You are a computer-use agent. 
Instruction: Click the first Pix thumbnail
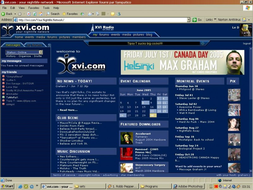[234, 95]
